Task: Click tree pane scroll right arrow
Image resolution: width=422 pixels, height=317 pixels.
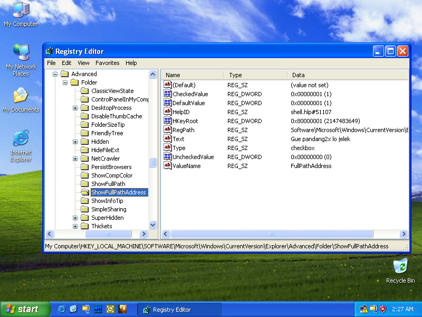Action: point(143,234)
